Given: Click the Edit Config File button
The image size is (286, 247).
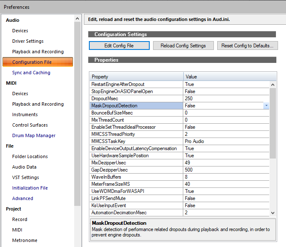Looking at the screenshot, I should click(119, 46).
